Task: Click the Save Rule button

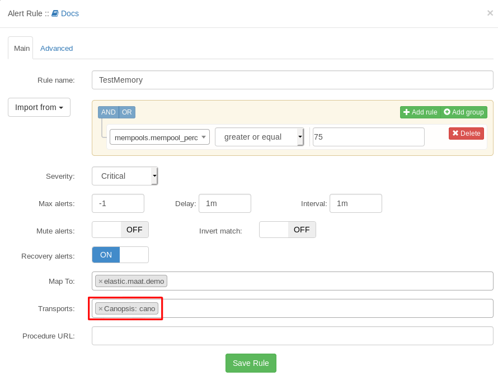Action: (x=251, y=363)
